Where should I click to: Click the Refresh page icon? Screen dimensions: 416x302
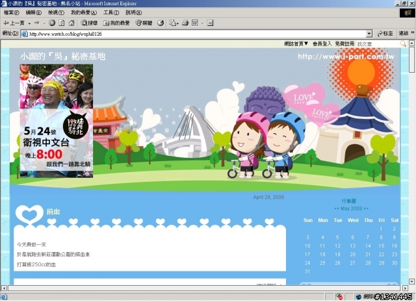[62, 23]
